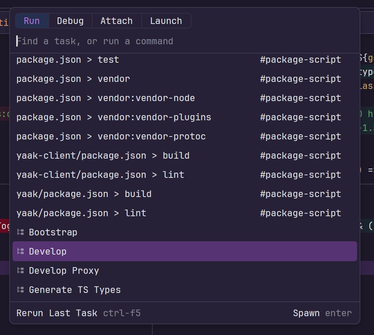Run 'package.json > vendor:vendor-protoc' task
Screen dimensions: 374x335
coord(185,137)
